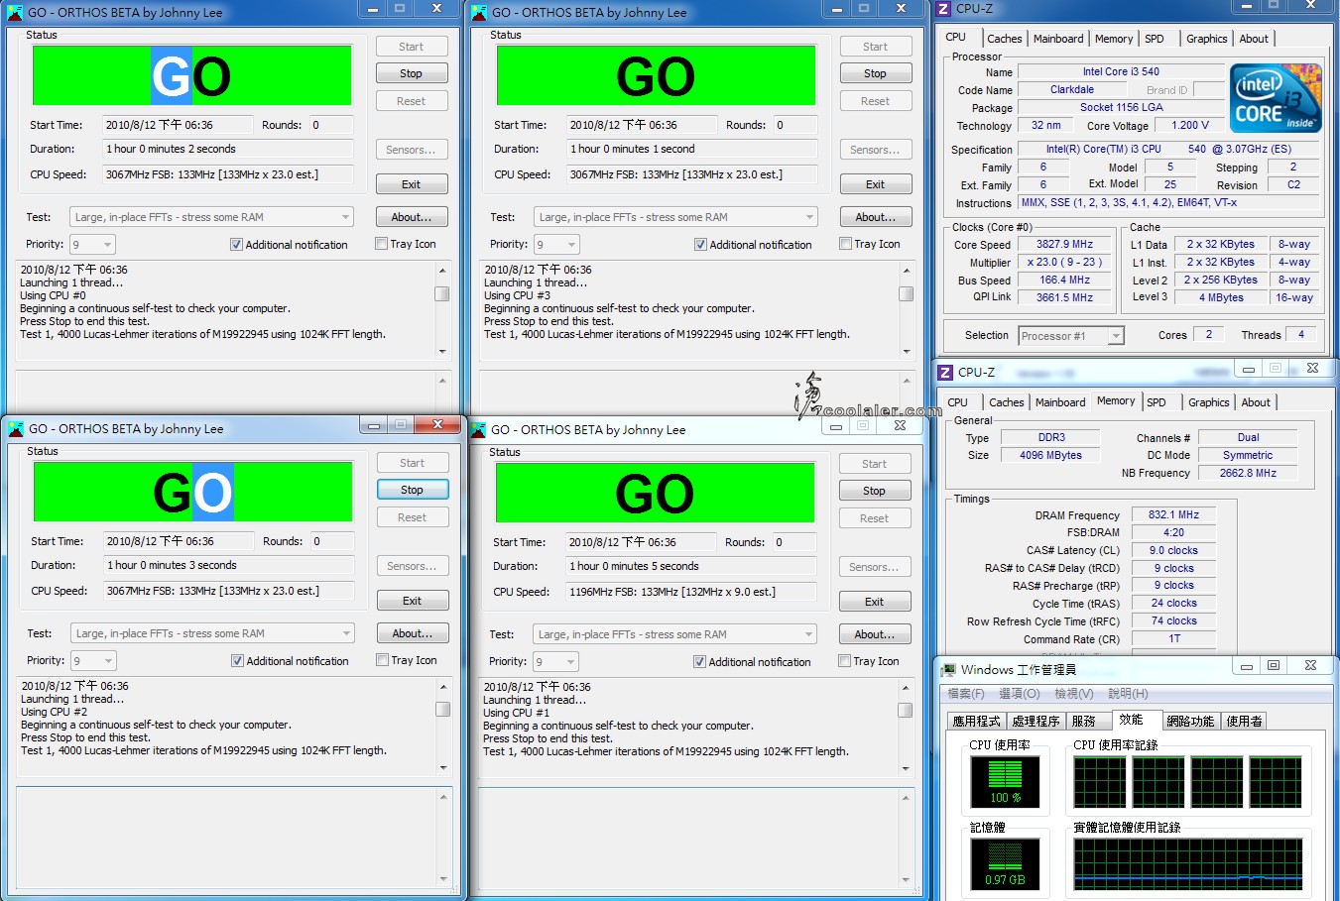Click Exit in the CPU #0 ORTHOS window
Viewport: 1340px width, 901px height.
412,184
